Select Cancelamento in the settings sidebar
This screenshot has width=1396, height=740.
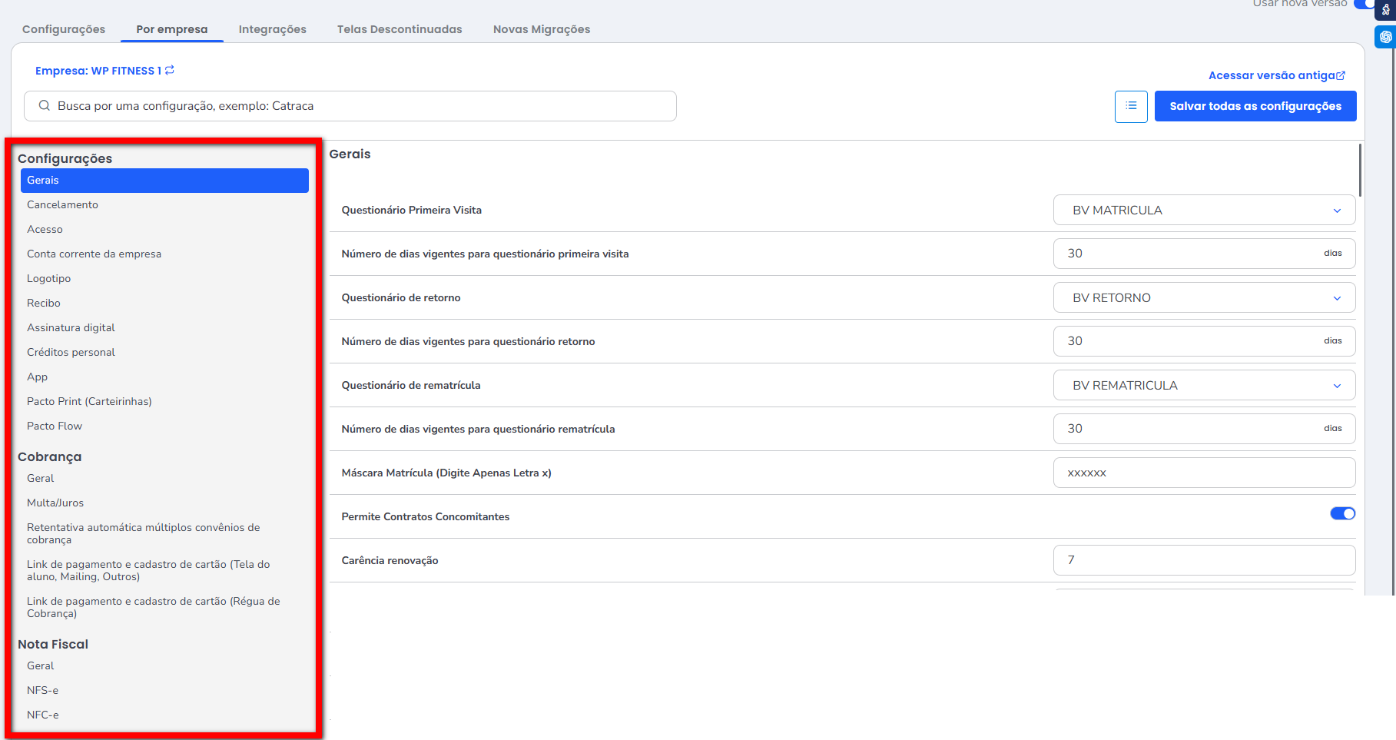tap(62, 204)
